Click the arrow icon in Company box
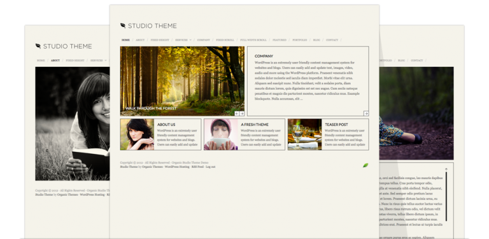 366,114
